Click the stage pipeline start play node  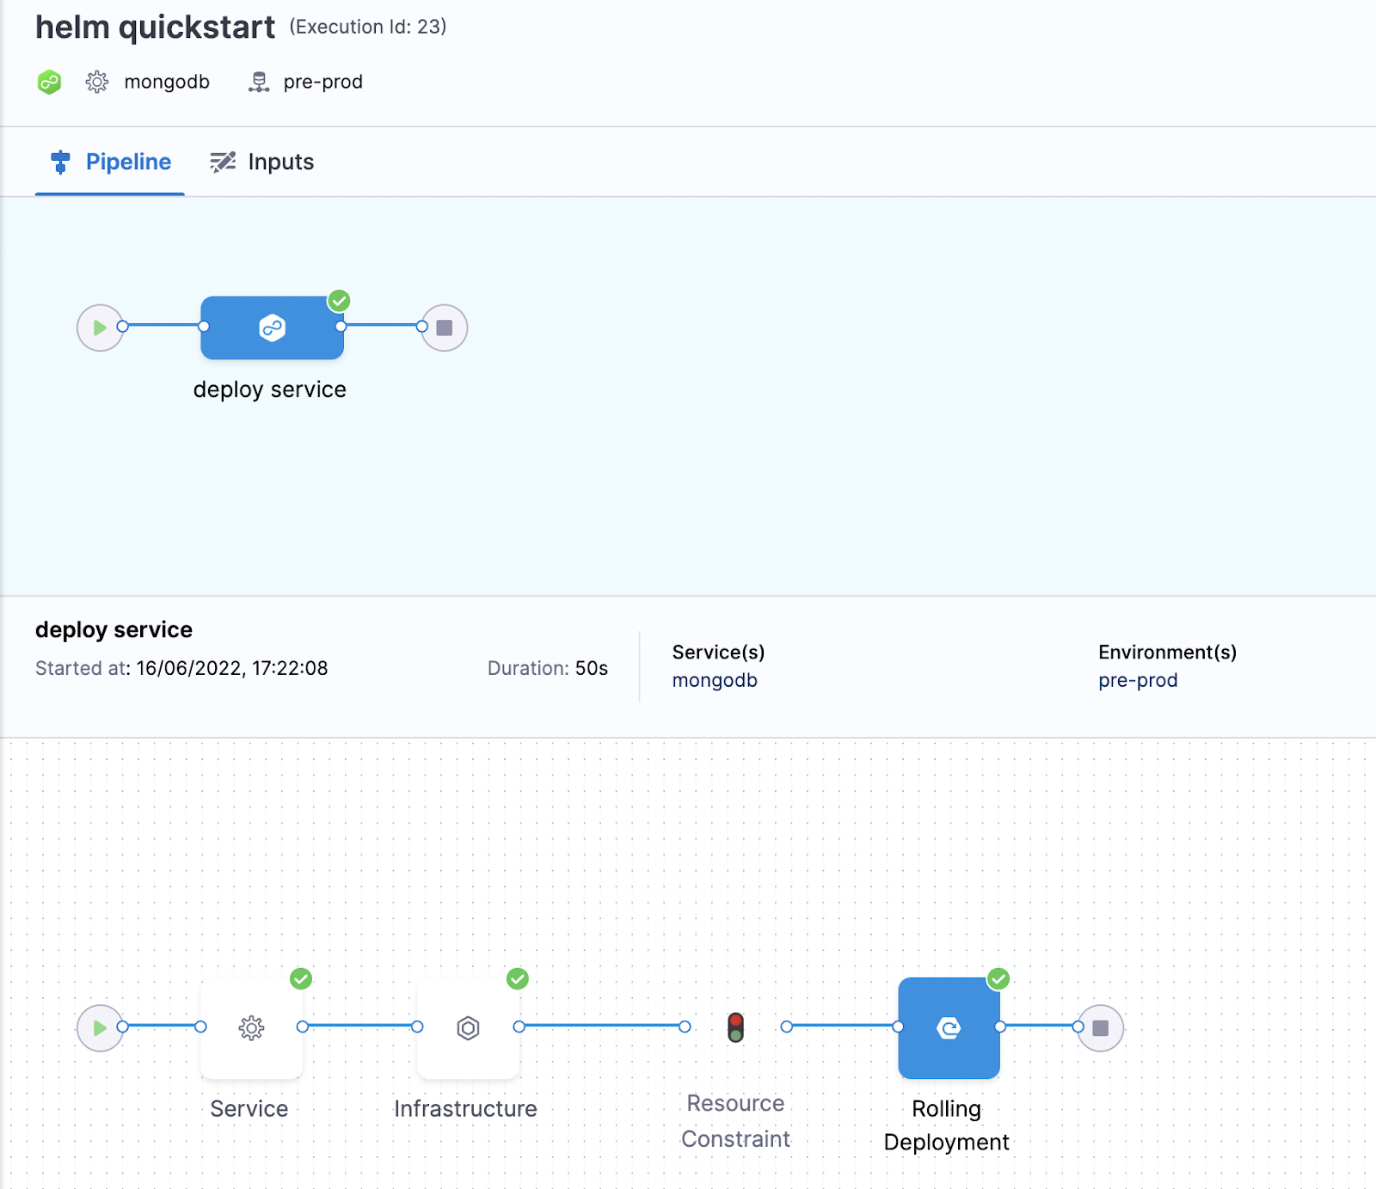(100, 328)
